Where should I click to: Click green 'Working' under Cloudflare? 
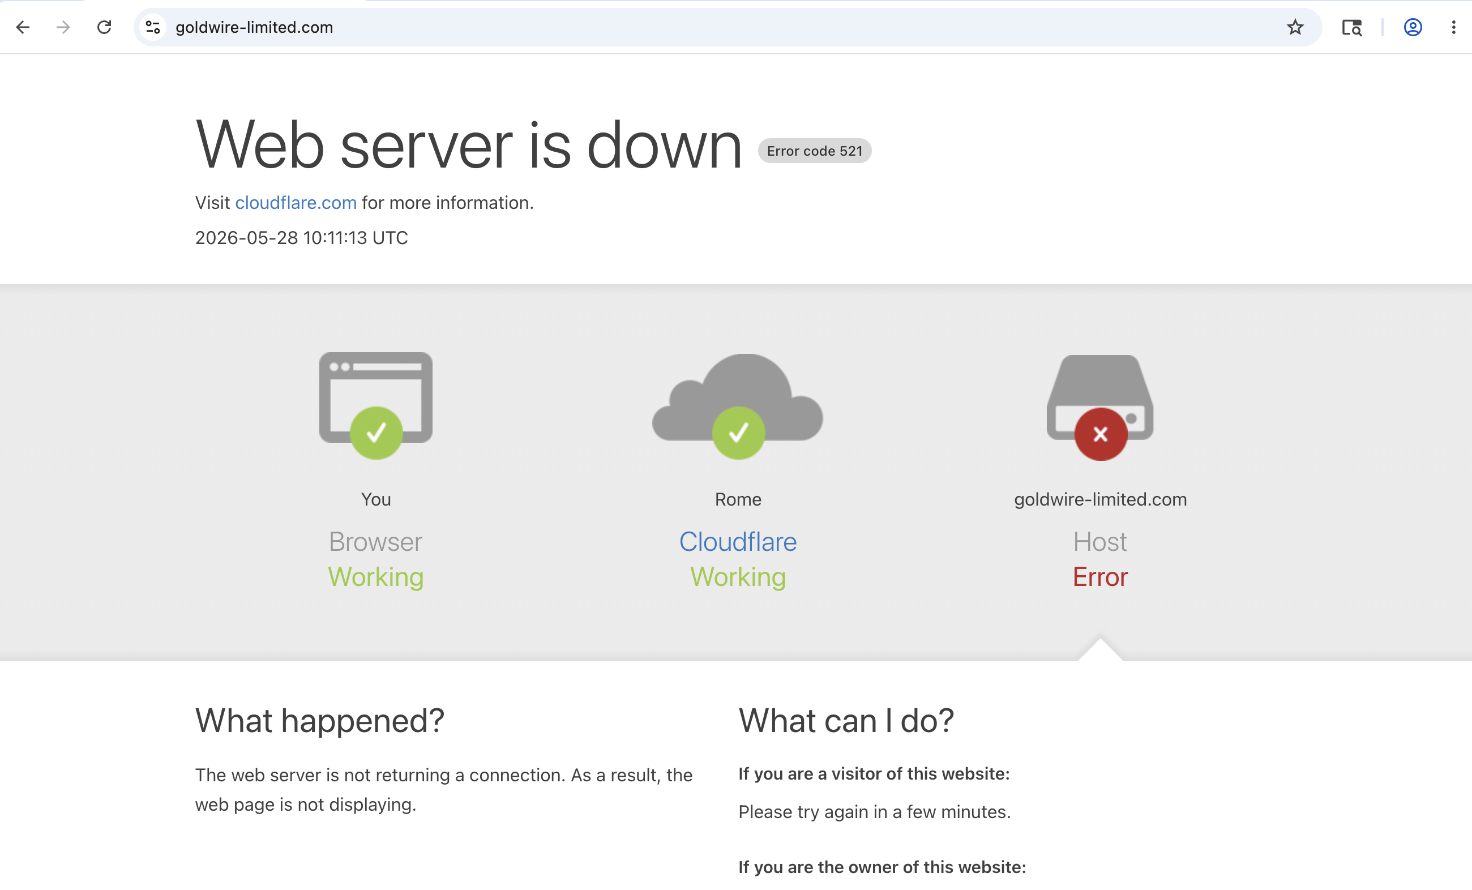738,577
